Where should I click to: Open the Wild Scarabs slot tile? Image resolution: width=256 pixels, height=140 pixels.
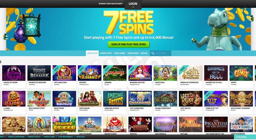[90, 124]
